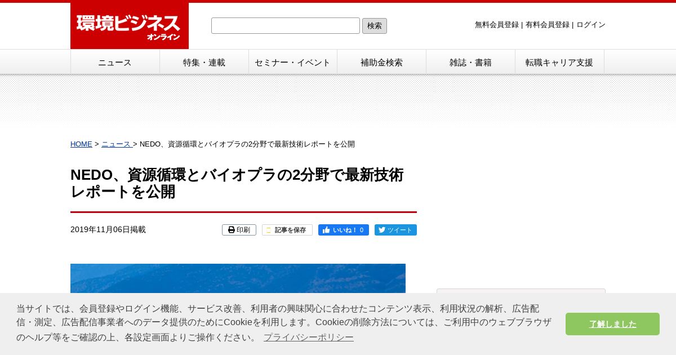Click the Facebook いいね! button
676x355 pixels.
coord(344,230)
